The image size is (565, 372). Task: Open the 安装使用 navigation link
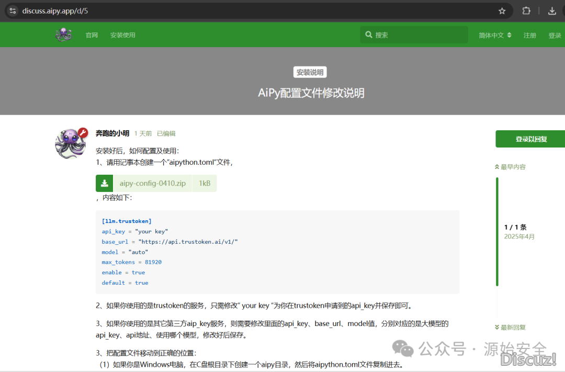(x=122, y=35)
